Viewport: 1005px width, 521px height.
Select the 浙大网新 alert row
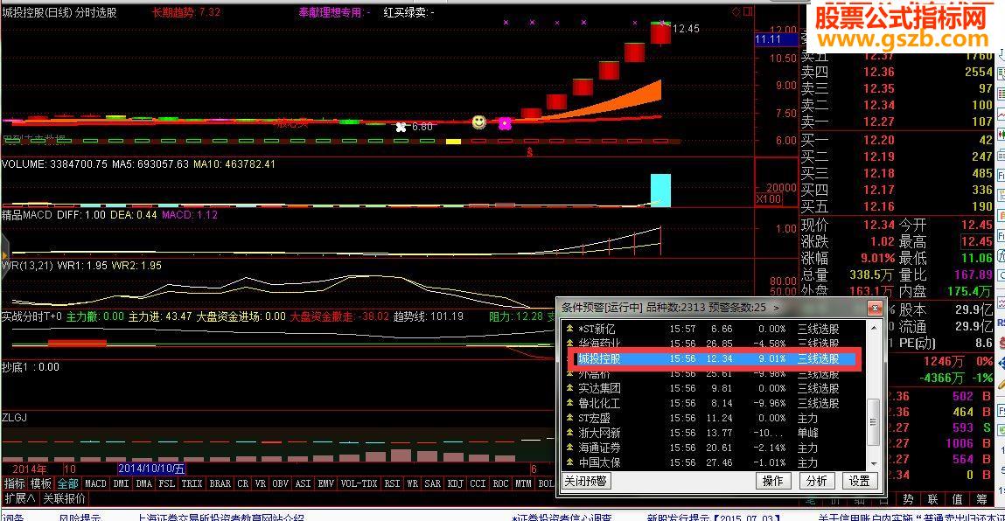715,433
